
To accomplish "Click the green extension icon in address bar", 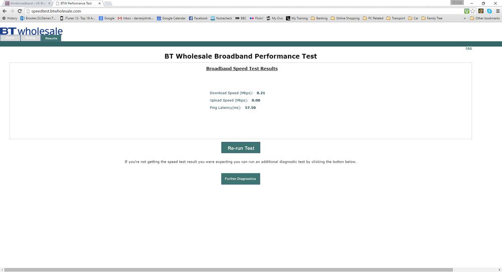I will (x=466, y=11).
